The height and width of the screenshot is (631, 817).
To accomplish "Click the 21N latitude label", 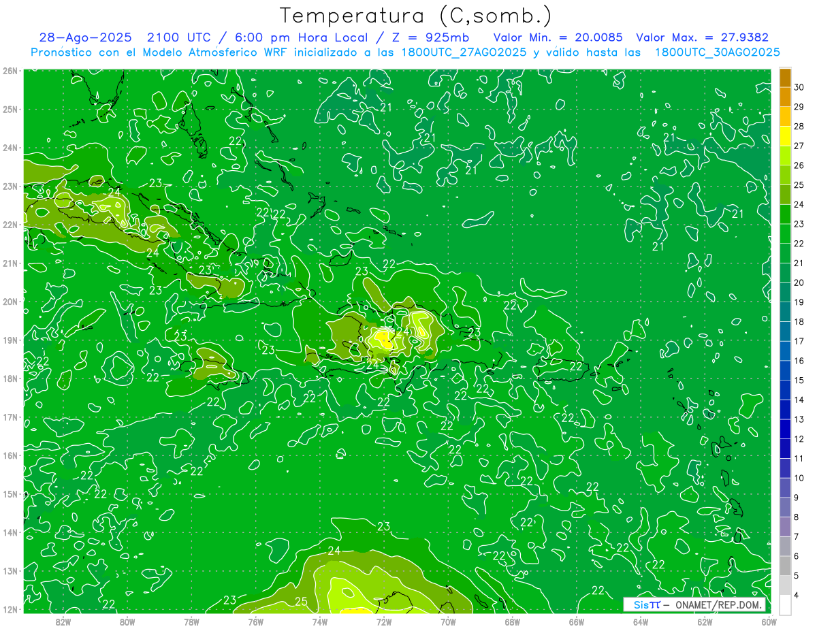I will coord(10,263).
